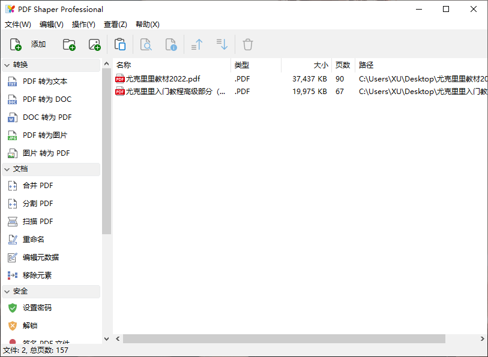Click the 19,975 KB size cell

pyautogui.click(x=309, y=92)
